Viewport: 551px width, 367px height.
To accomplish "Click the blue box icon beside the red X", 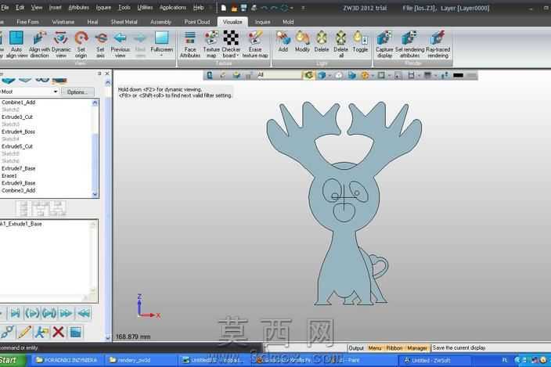I will pyautogui.click(x=76, y=332).
